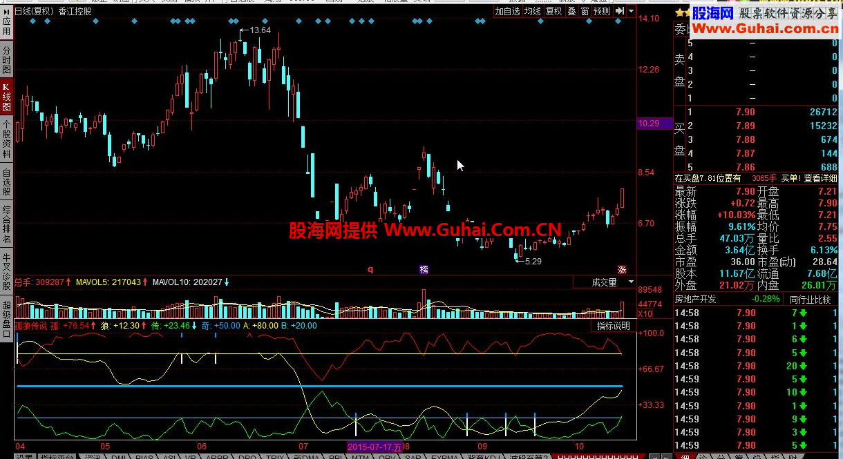Click the 5.29 low price label
Image resolution: width=843 pixels, height=459 pixels.
(x=533, y=262)
